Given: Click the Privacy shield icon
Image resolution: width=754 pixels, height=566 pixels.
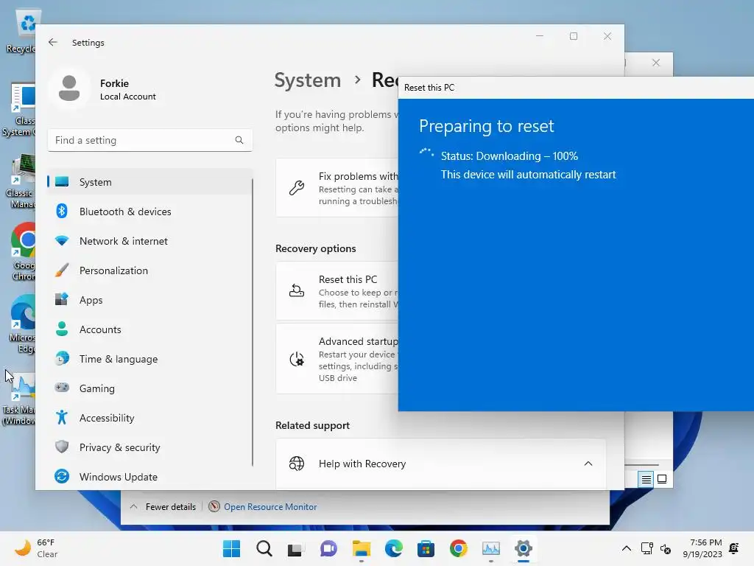Looking at the screenshot, I should (62, 447).
